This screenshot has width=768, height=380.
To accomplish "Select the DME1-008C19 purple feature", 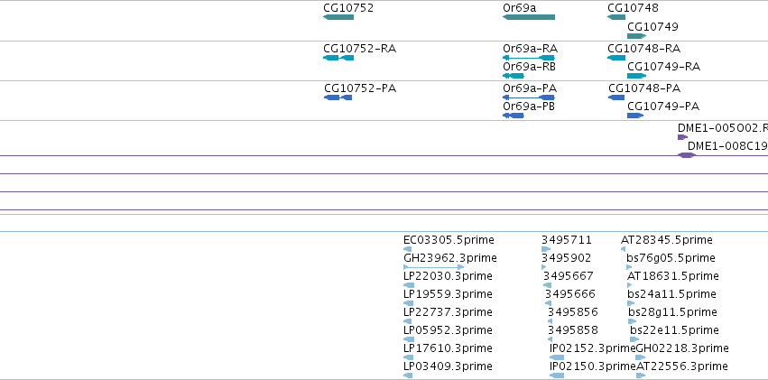I will point(687,155).
